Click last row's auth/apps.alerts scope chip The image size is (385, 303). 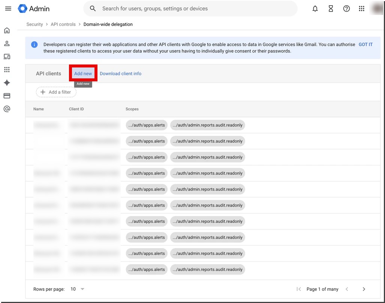coord(147,270)
